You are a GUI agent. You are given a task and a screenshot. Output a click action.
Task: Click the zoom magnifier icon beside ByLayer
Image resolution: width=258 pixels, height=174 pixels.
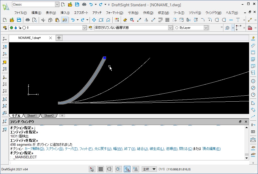tap(227, 28)
